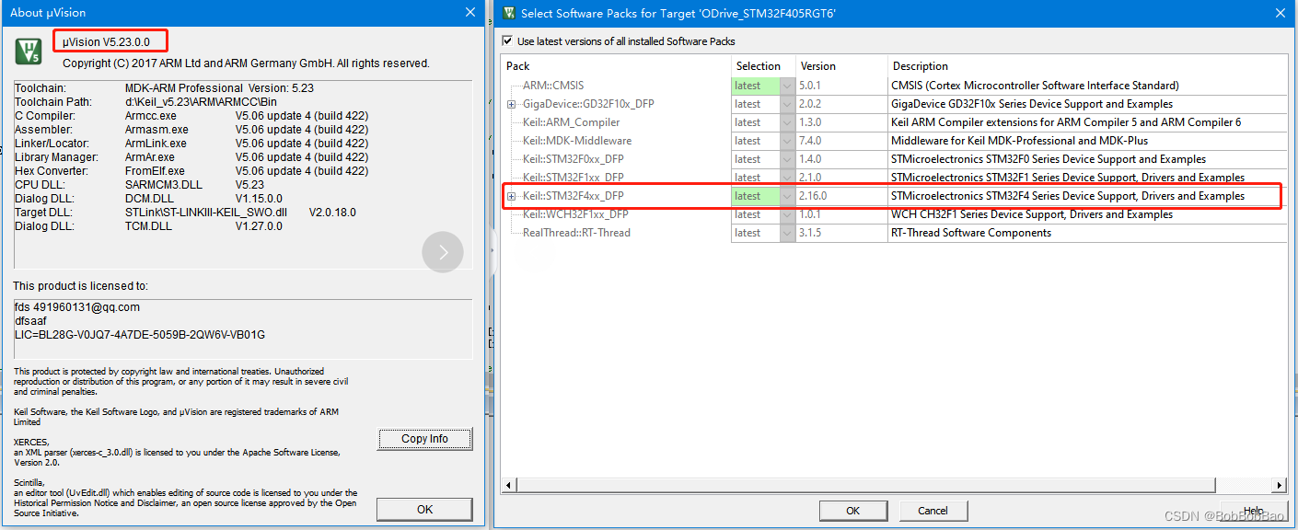Click the gray right-arrow circle in About dialog
This screenshot has height=530, width=1298.
(443, 252)
